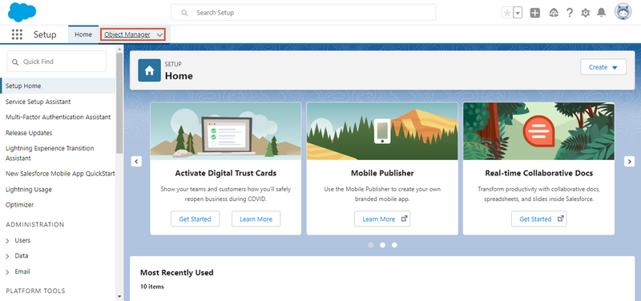This screenshot has width=641, height=301.
Task: Select Setup Home in sidebar
Action: (58, 86)
